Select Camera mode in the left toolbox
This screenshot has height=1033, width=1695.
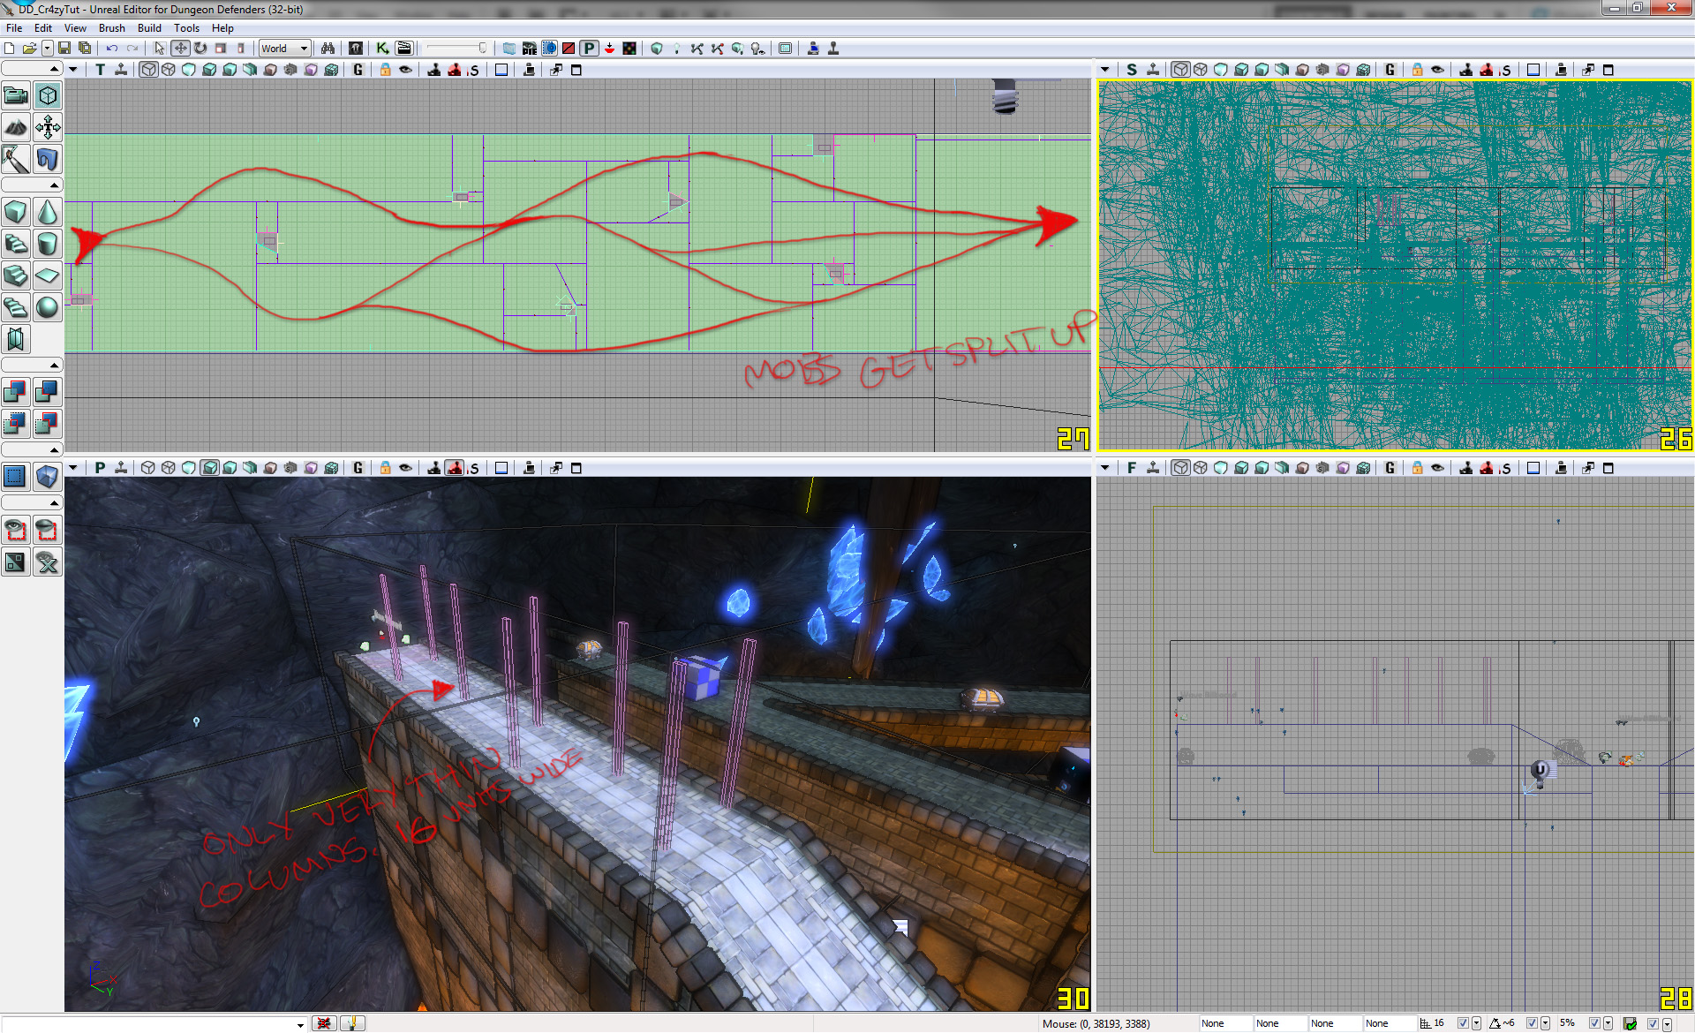point(16,95)
